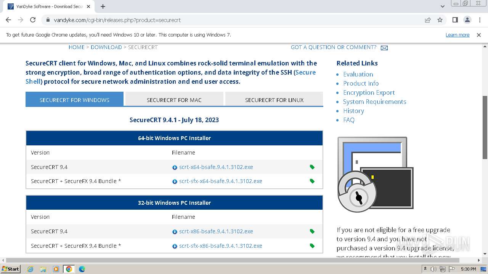The height and width of the screenshot is (274, 488).
Task: Open the FAQ related link
Action: coord(349,120)
